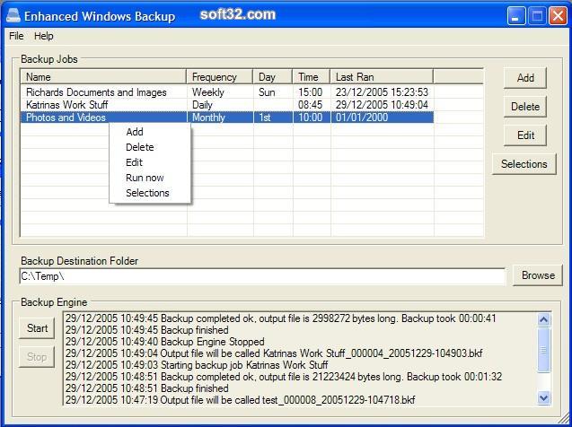The width and height of the screenshot is (572, 427).
Task: Open the Help menu
Action: point(44,36)
